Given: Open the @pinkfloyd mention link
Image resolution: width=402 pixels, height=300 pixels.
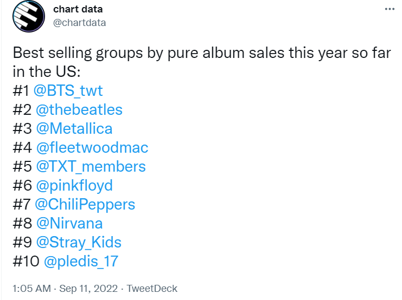Looking at the screenshot, I should coord(75,186).
